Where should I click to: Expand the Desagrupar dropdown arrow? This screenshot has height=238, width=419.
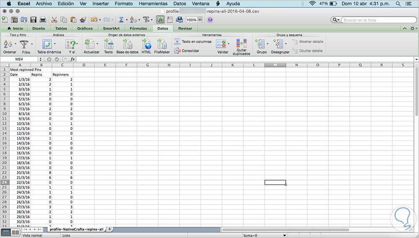pos(286,44)
